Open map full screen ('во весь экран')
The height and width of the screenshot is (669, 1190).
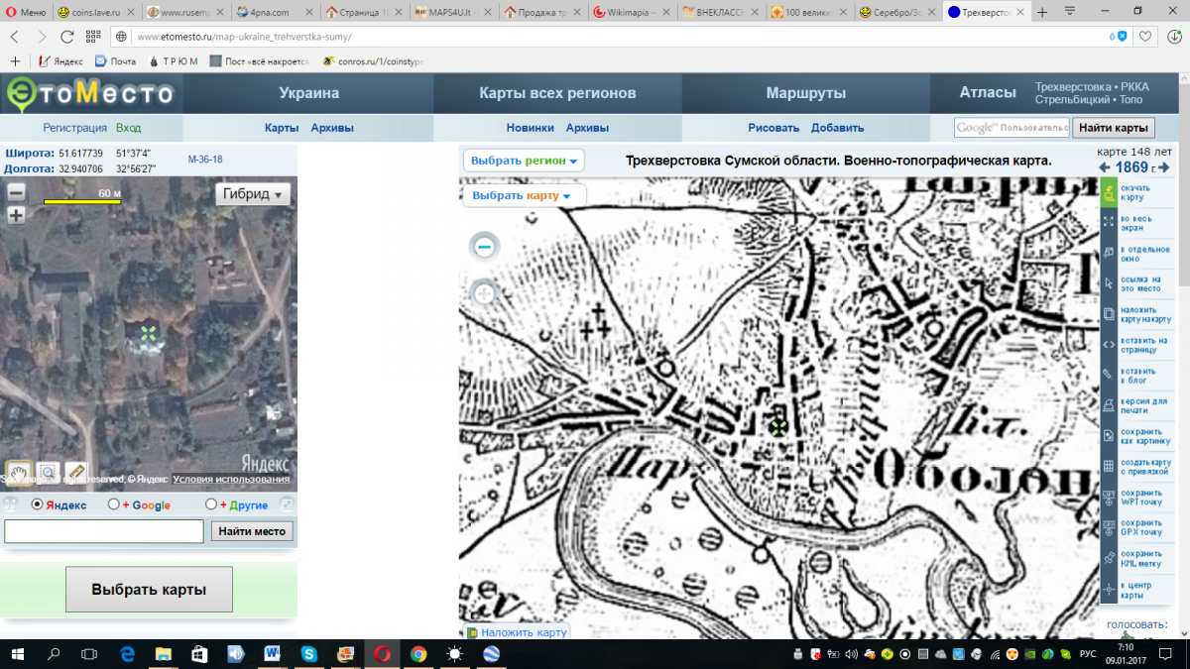coord(1109,221)
